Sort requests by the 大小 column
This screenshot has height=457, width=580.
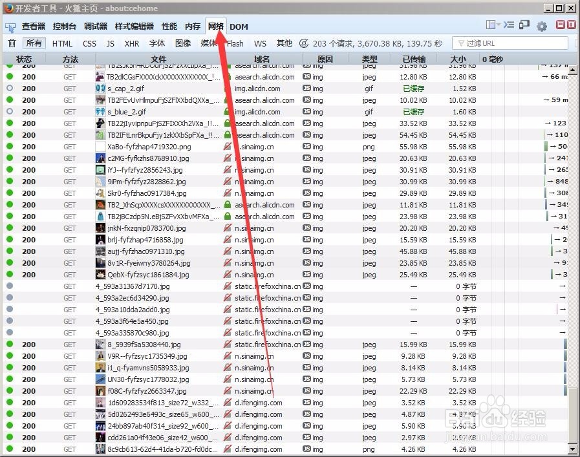(x=458, y=59)
